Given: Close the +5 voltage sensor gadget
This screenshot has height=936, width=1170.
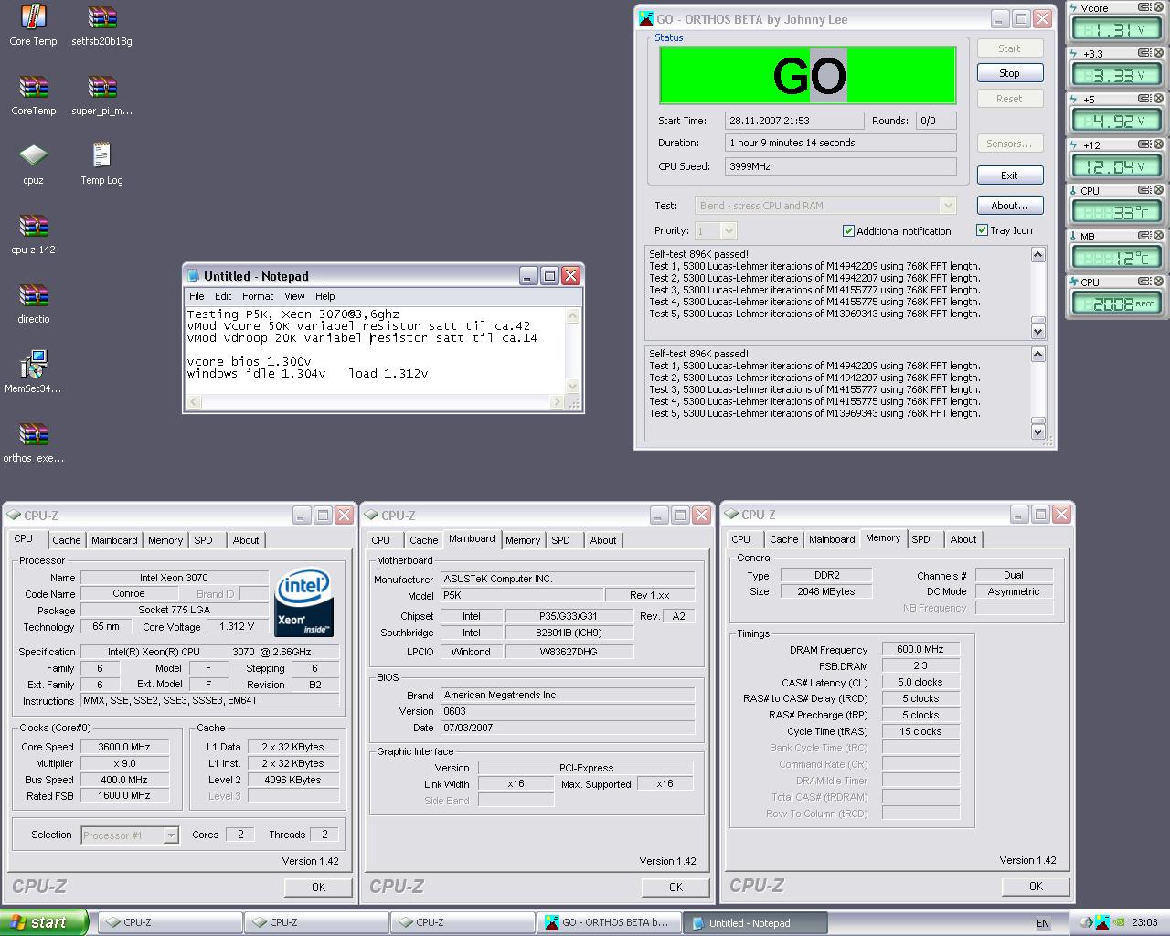Looking at the screenshot, I should click(x=1158, y=99).
